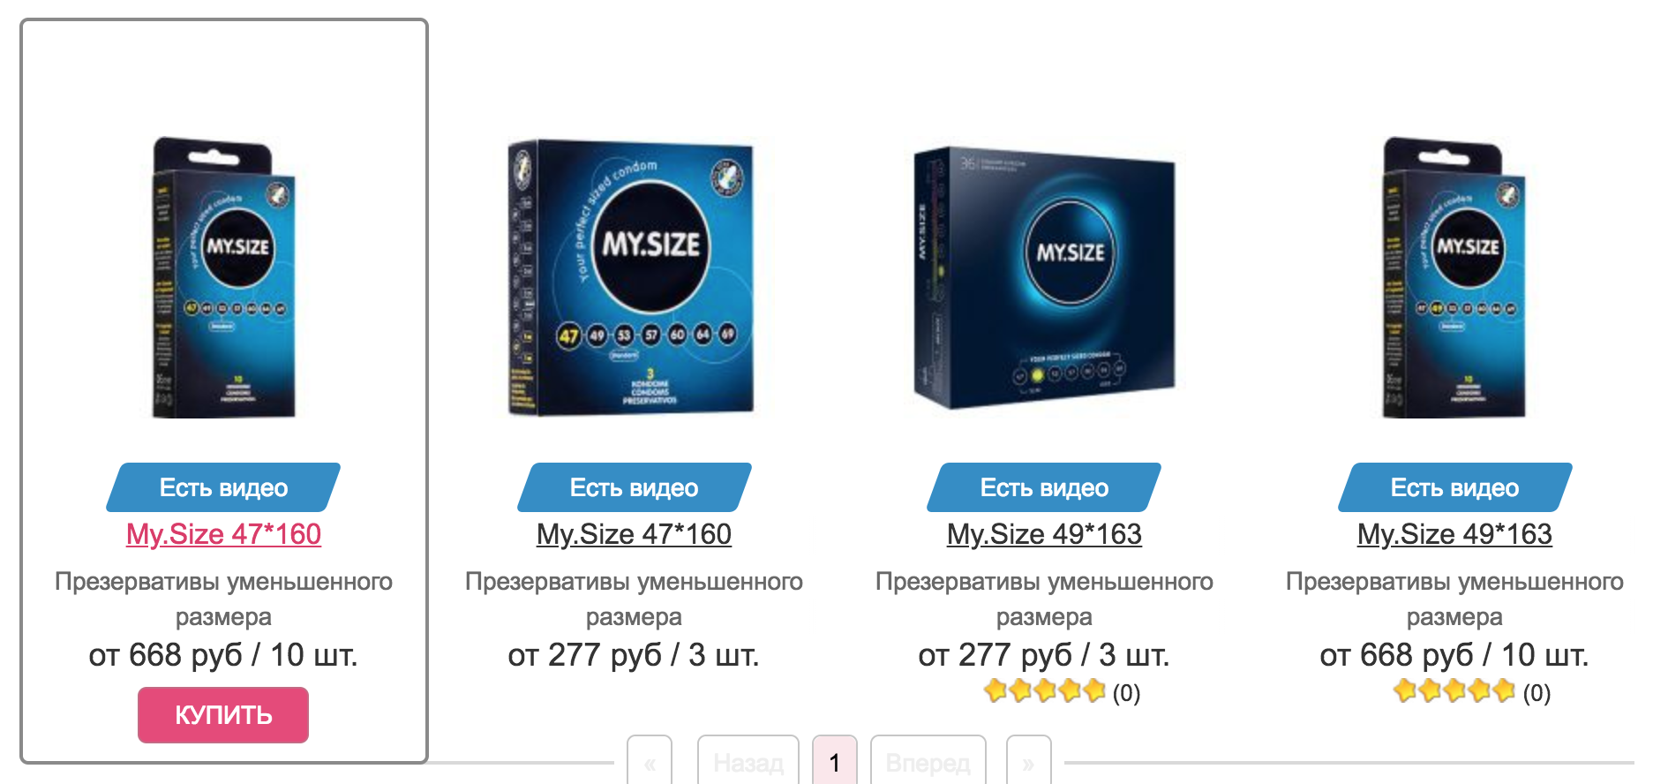Click Есть видео badge on second product
Viewport: 1668px width, 784px height.
[634, 487]
